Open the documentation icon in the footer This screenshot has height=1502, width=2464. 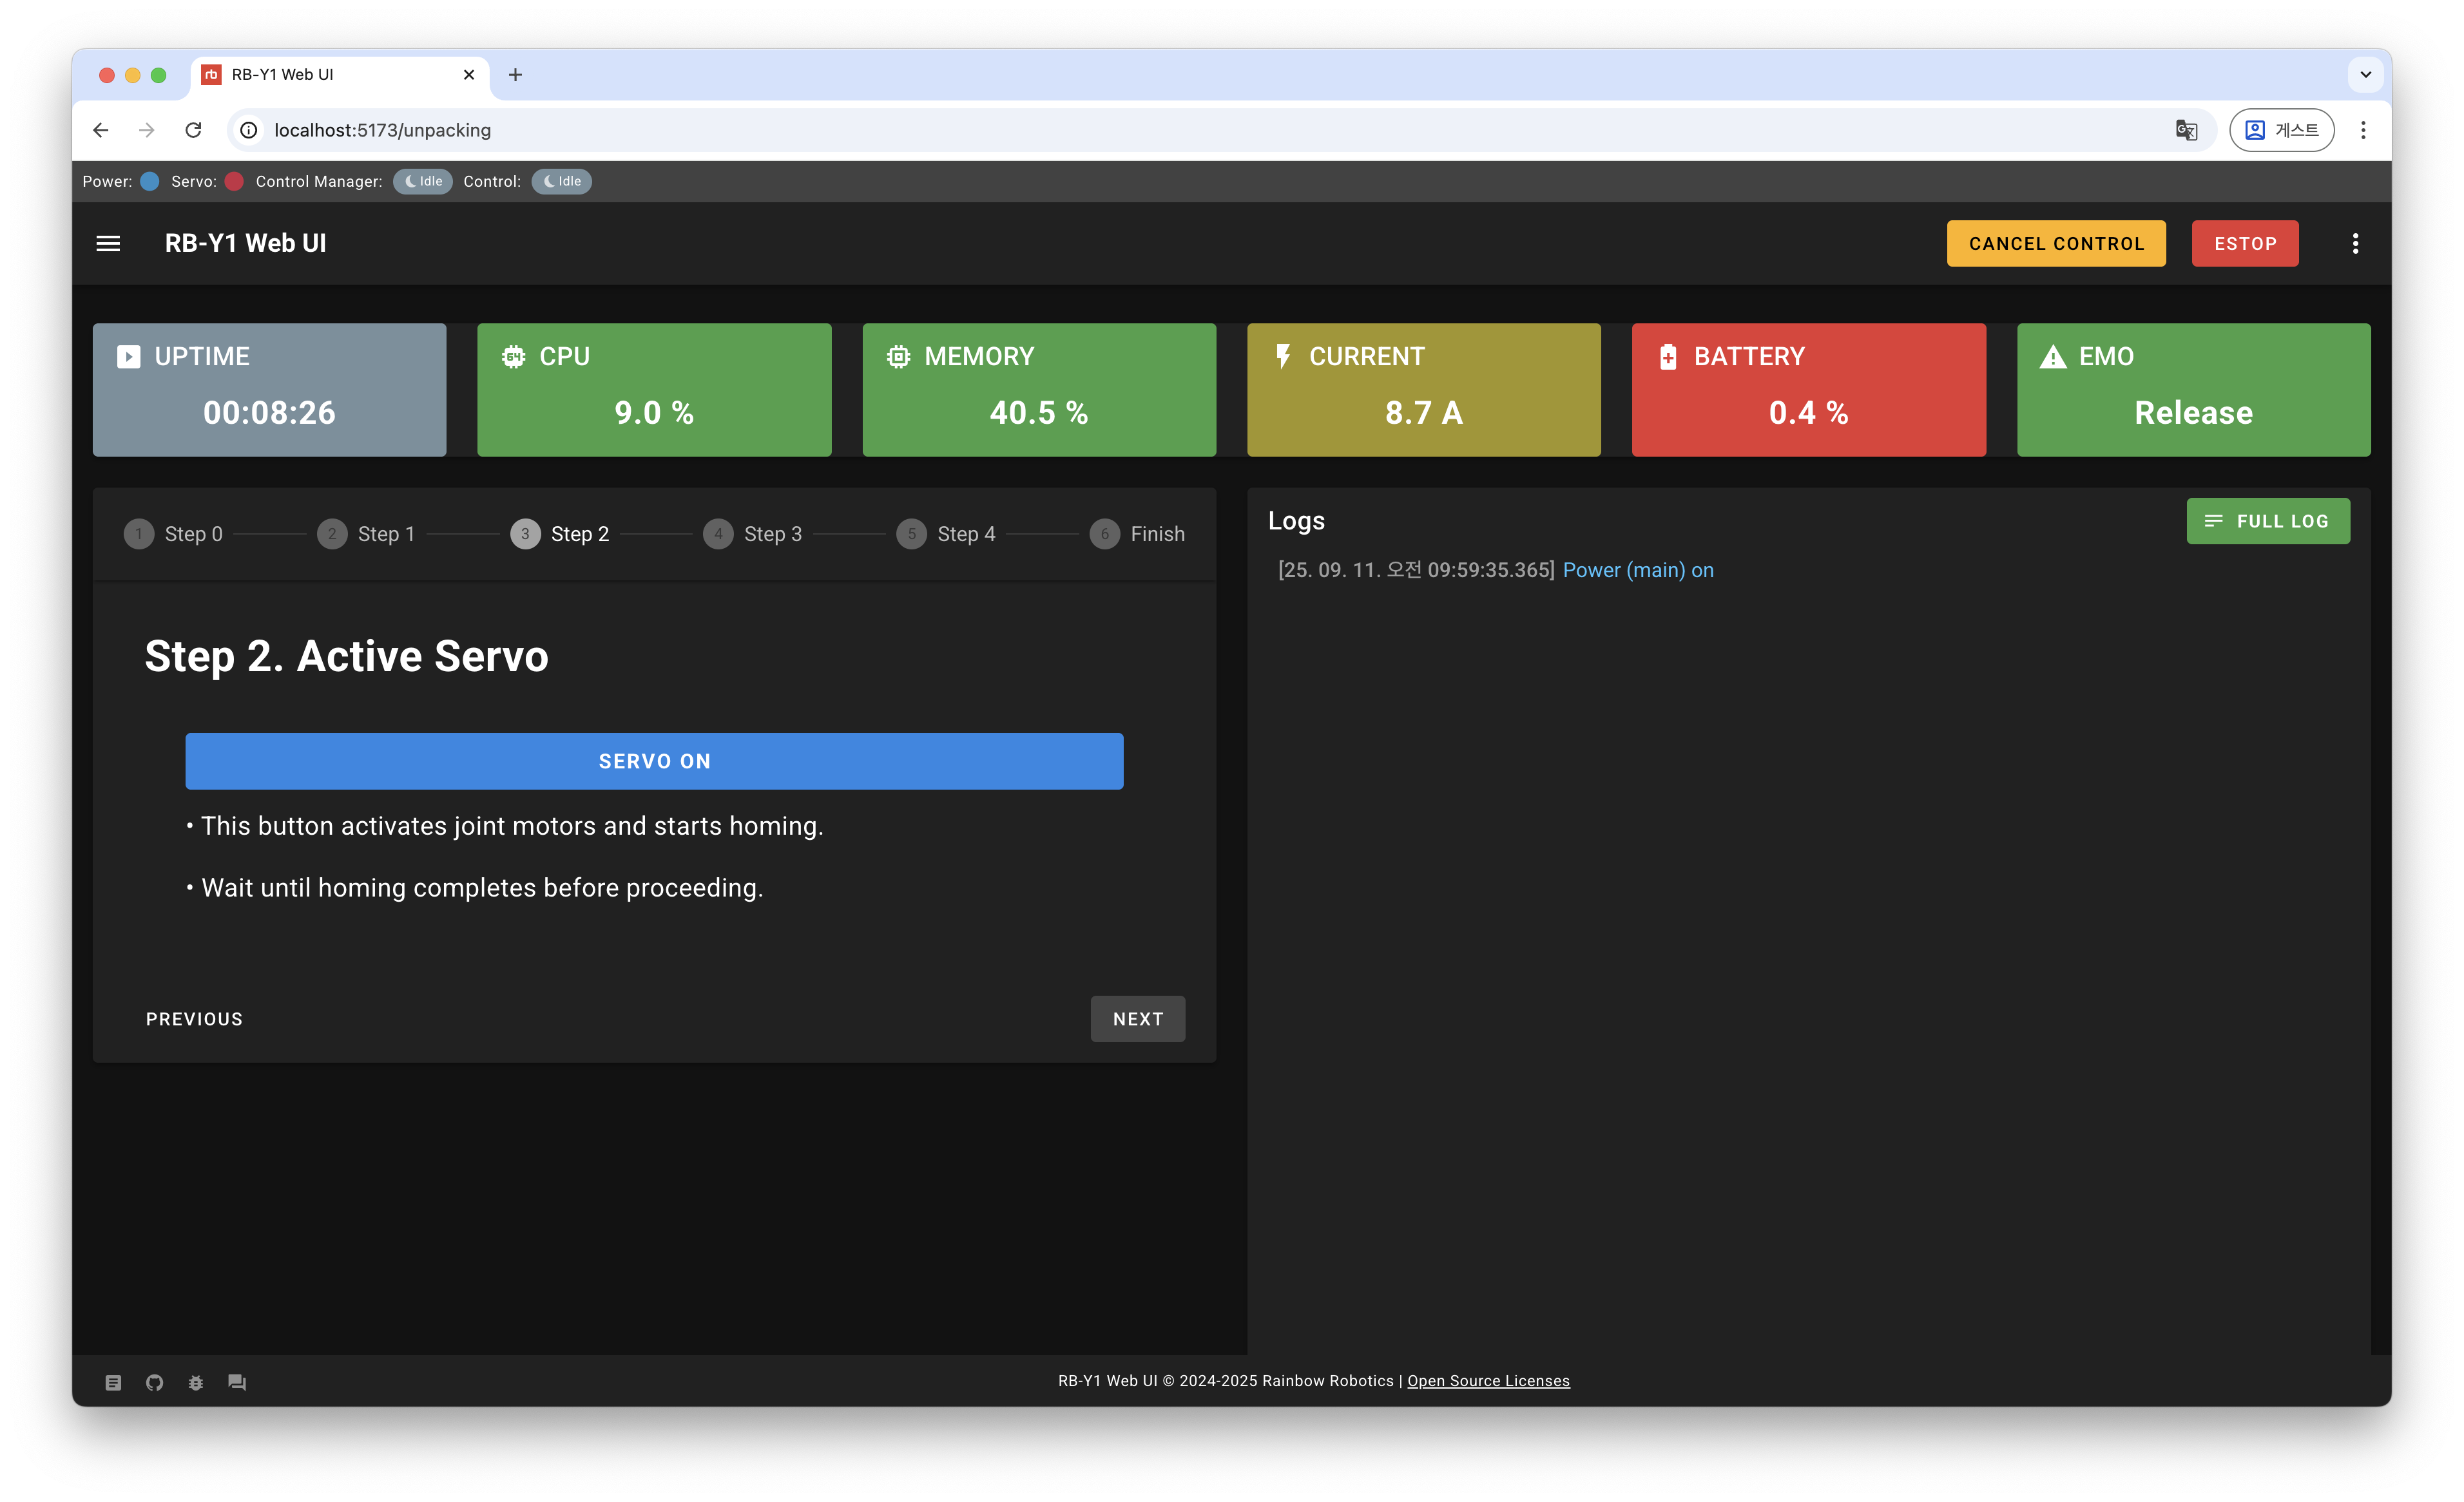pos(113,1382)
